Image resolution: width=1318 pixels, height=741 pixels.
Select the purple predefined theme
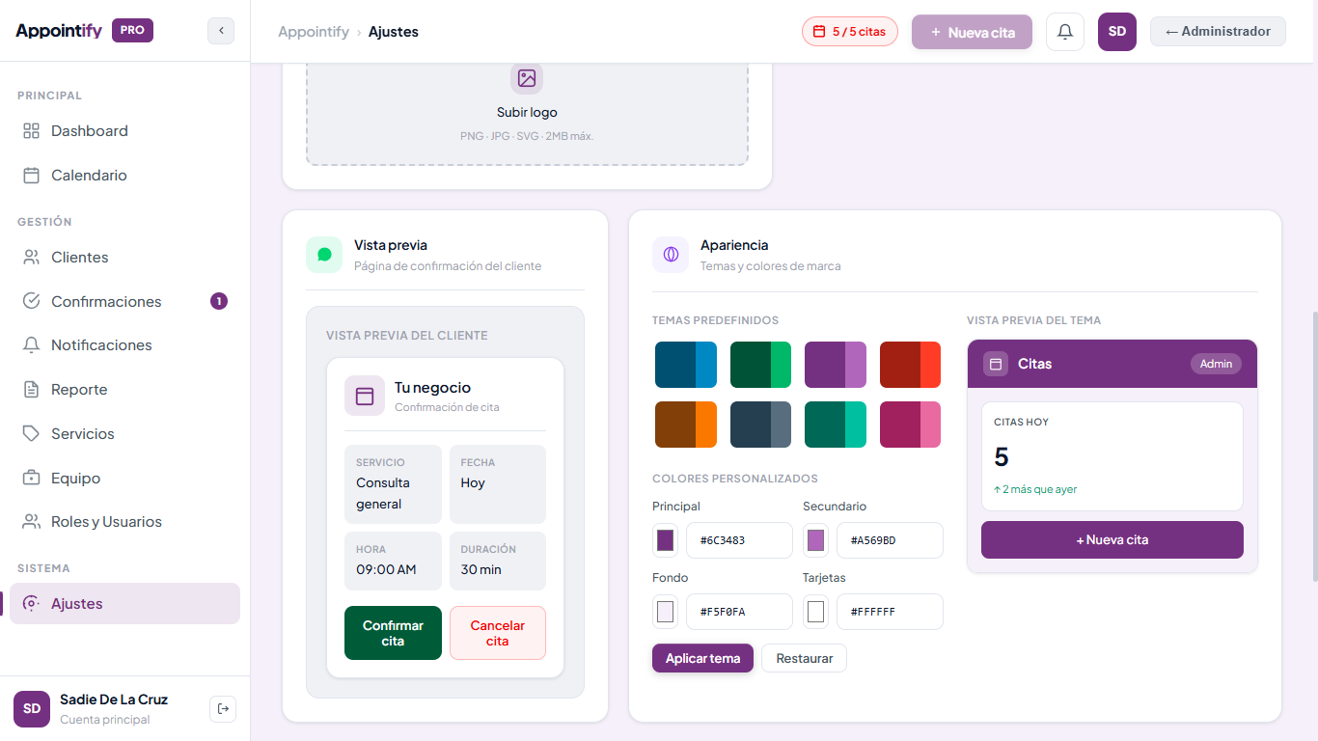pos(836,365)
